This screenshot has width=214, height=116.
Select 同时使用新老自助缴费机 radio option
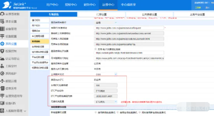pyautogui.click(x=140, y=112)
